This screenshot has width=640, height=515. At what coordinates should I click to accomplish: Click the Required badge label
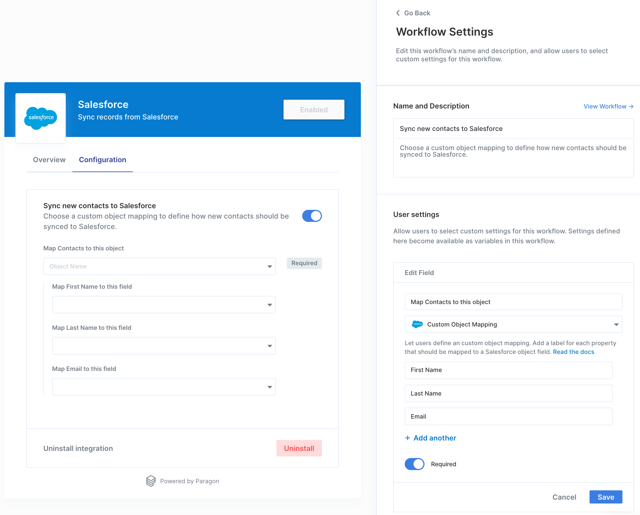pyautogui.click(x=304, y=263)
